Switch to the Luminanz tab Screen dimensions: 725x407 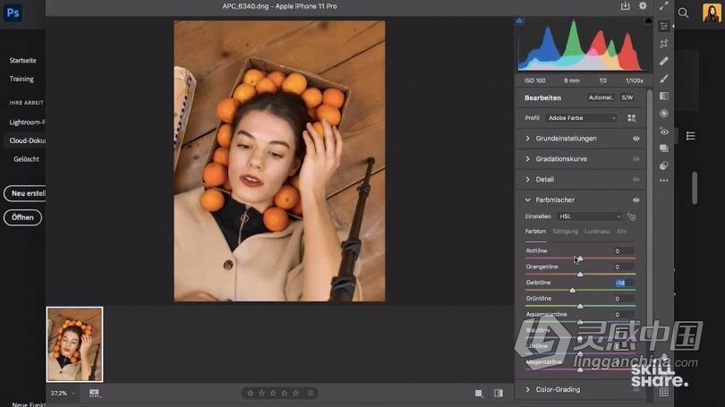pos(597,232)
